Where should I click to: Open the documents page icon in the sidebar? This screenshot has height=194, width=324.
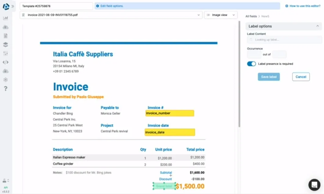(5, 36)
